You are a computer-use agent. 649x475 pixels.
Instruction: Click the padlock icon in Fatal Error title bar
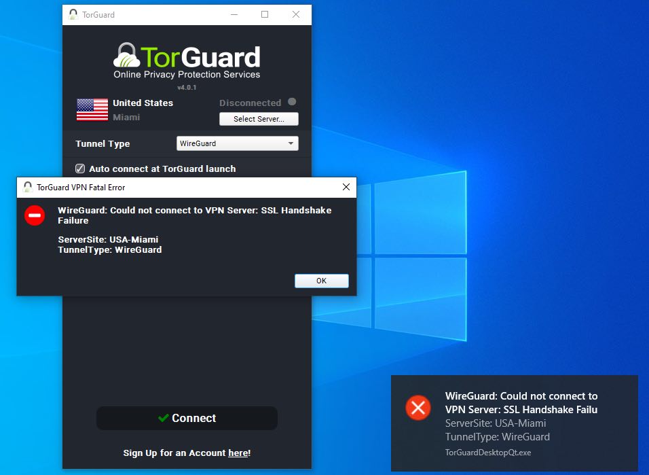coord(28,187)
